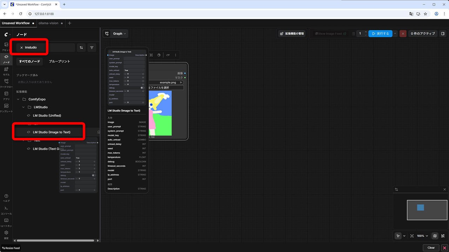
Task: Click the Clear button
Action: (431, 248)
